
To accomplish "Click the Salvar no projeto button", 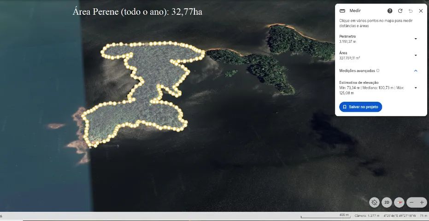I will [360, 107].
